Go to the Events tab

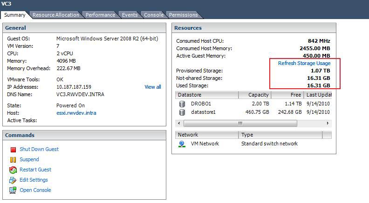130,15
